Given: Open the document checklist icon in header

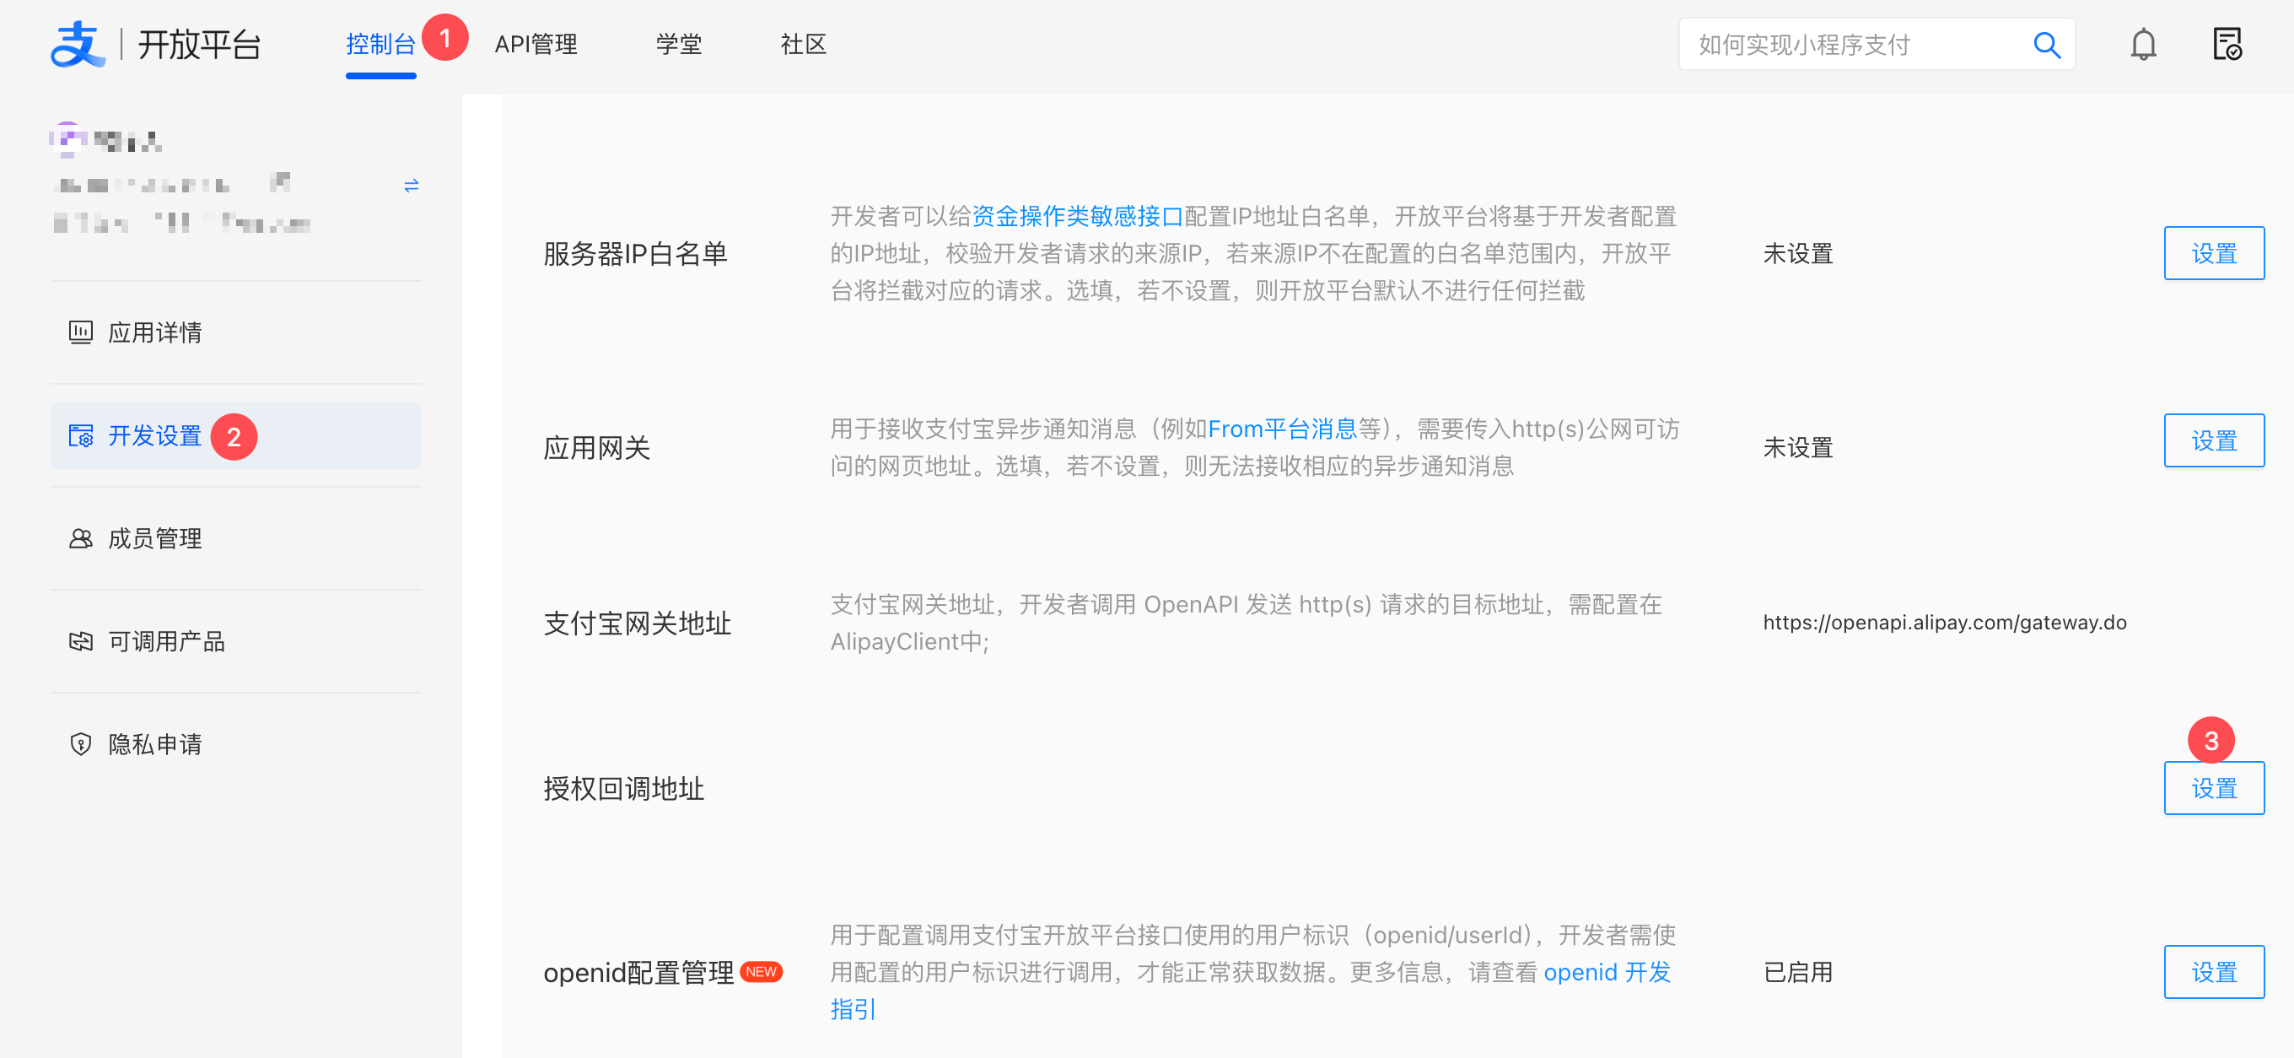Looking at the screenshot, I should [2227, 45].
